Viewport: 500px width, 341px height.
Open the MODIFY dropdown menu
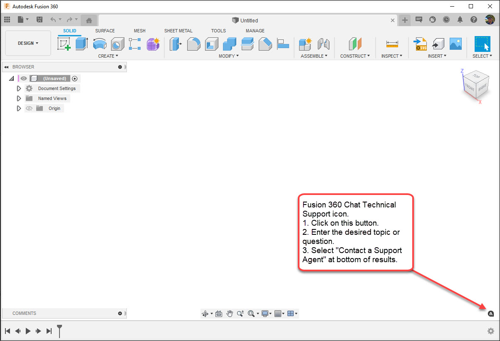tap(228, 56)
